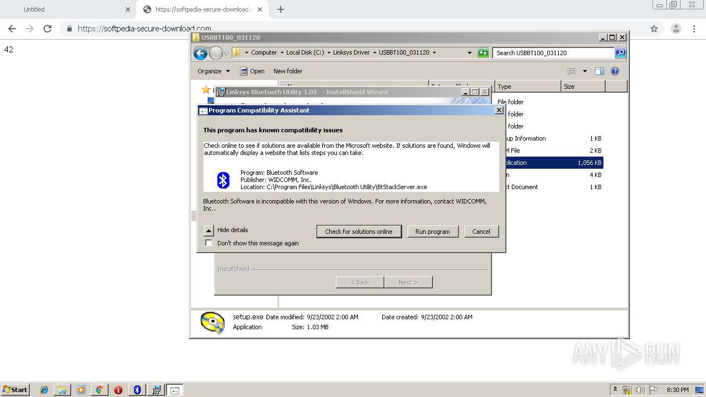The width and height of the screenshot is (706, 397).
Task: Click browser Forward arrow
Action: 30,29
